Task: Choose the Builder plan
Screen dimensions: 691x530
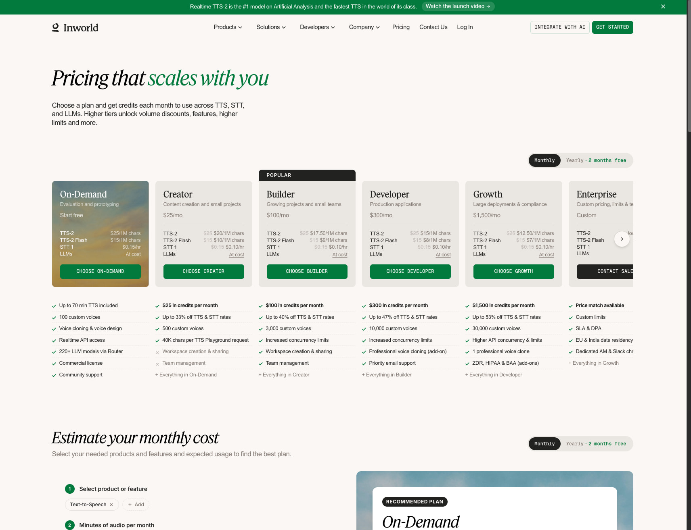Action: pos(307,272)
